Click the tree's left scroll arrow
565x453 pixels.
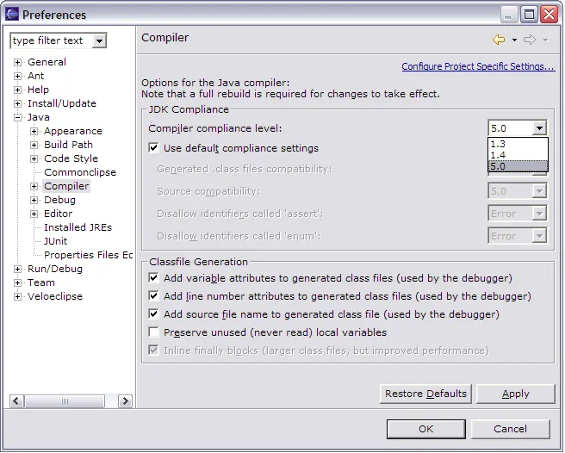coord(16,400)
